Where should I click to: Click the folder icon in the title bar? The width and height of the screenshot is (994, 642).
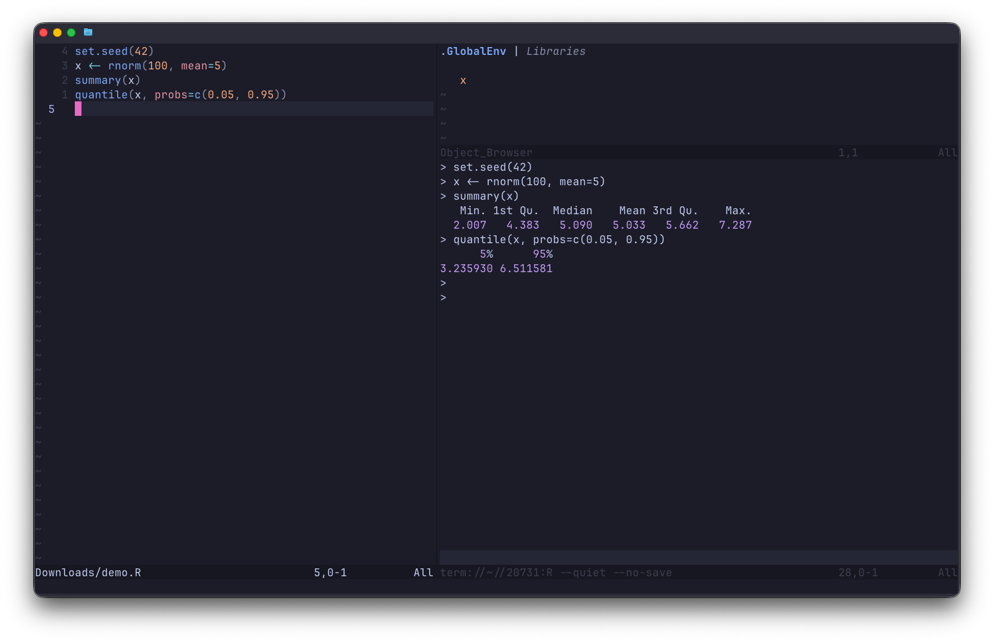pos(88,32)
